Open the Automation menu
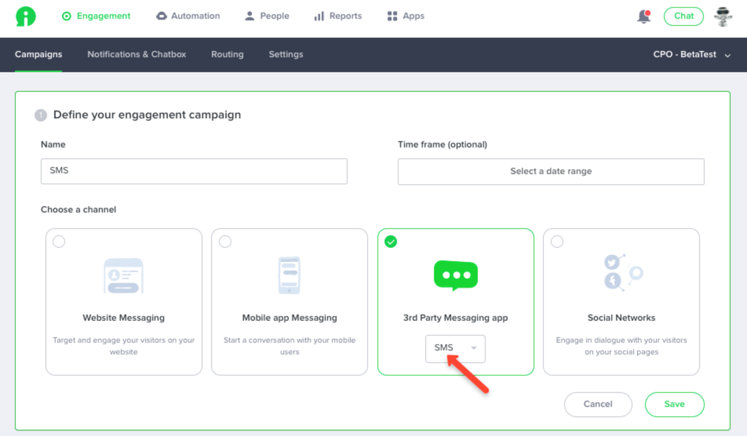Screen dimensions: 747x436 tap(188, 16)
